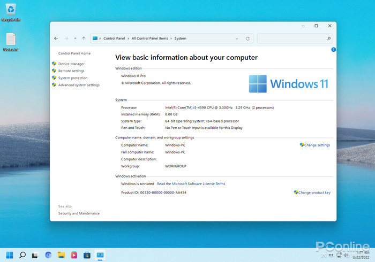Open Security and Maintenance link

click(x=79, y=213)
